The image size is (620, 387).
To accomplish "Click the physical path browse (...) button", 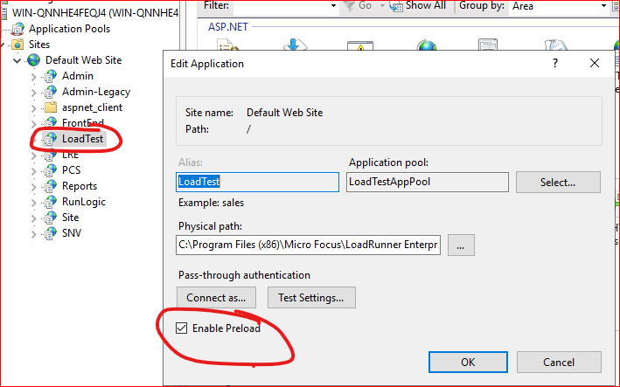I will point(461,245).
